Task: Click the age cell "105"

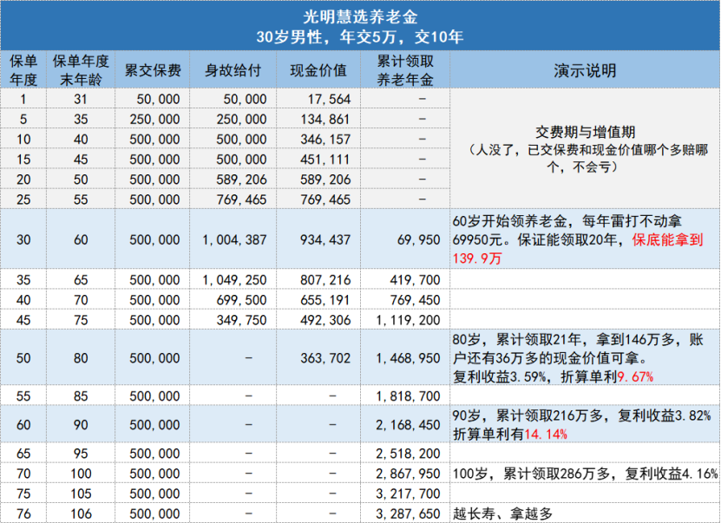Action: point(81,494)
